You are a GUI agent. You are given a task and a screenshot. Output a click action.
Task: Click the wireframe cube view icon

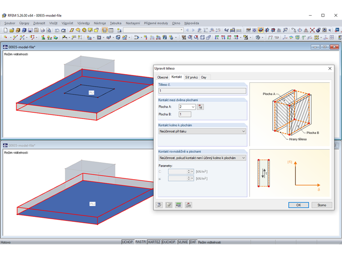point(202,37)
